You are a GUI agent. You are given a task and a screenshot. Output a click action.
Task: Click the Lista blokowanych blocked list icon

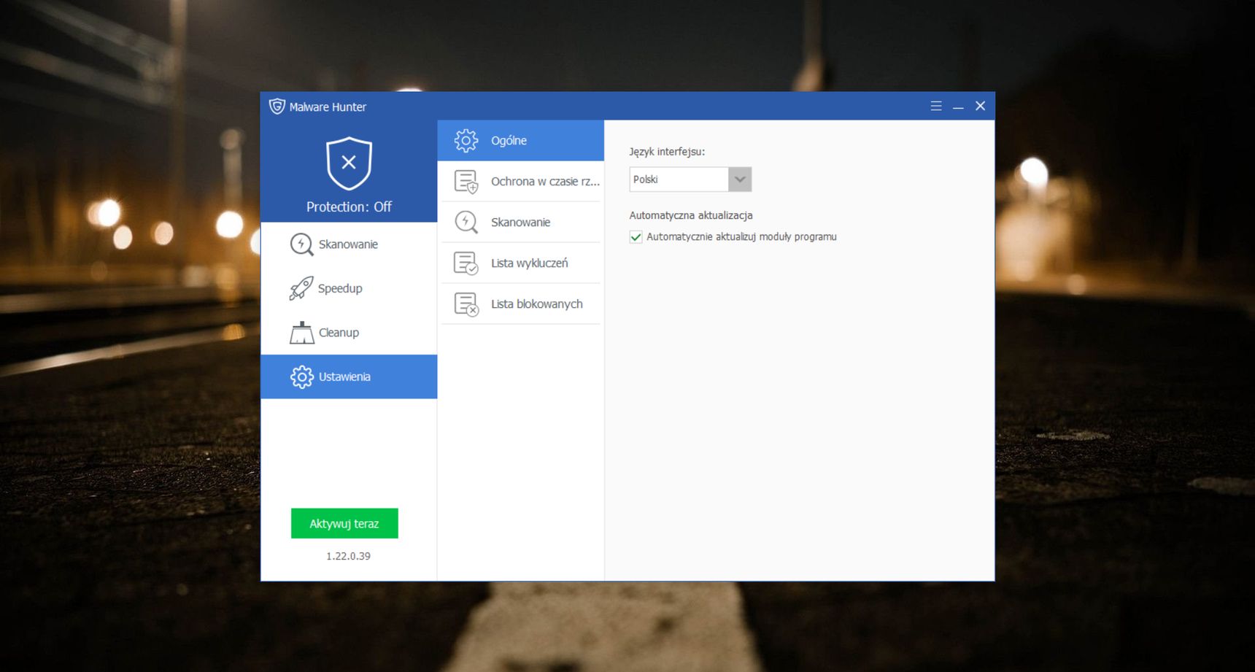pyautogui.click(x=466, y=304)
